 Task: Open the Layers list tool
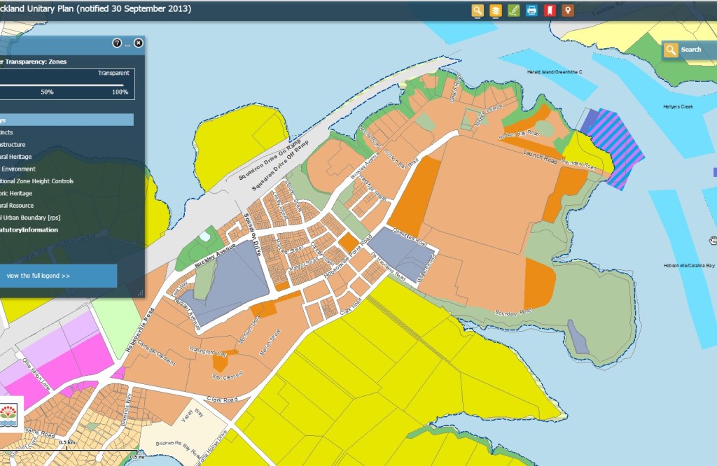coord(496,10)
